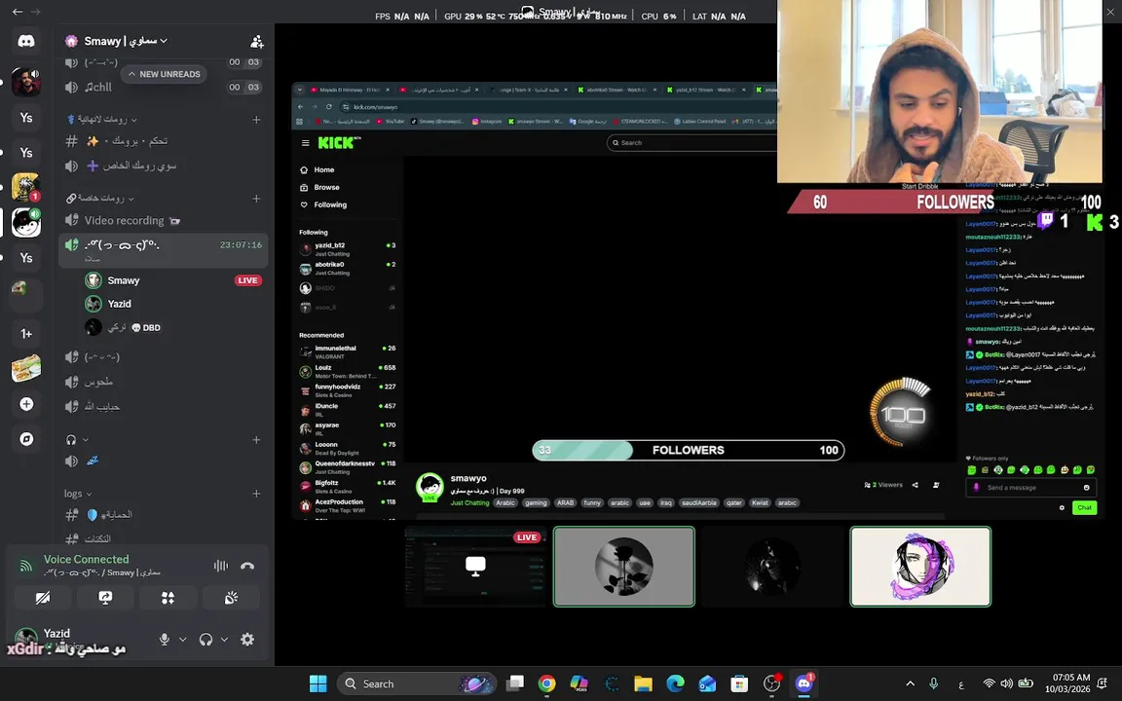Click Voice Connected signal strength icon
The height and width of the screenshot is (701, 1122).
pos(25,566)
